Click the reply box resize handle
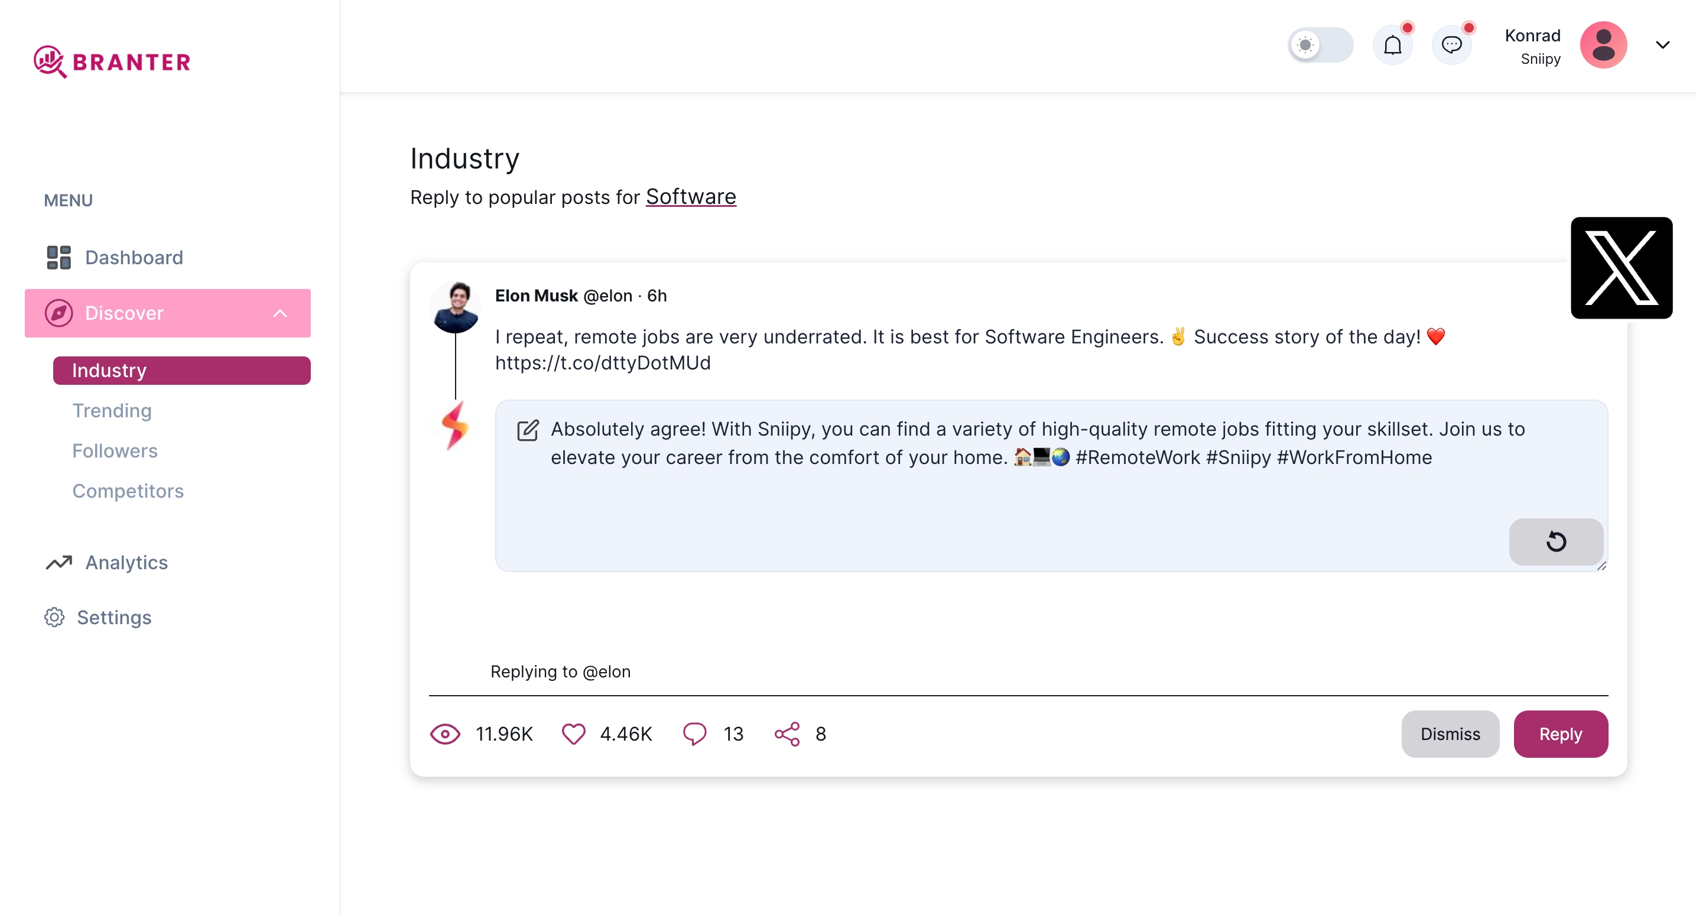 (x=1601, y=566)
